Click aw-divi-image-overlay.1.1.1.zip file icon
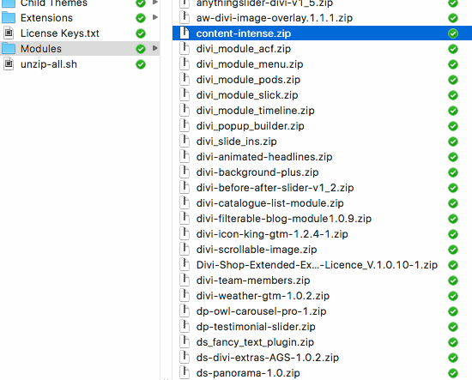This screenshot has width=472, height=380. pyautogui.click(x=185, y=18)
